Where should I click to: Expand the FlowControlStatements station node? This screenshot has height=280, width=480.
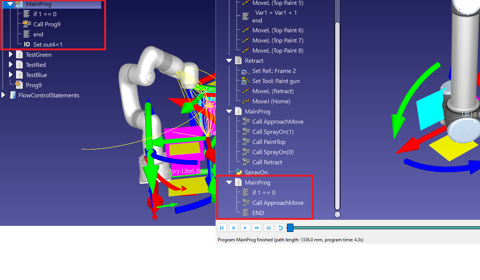pos(3,95)
